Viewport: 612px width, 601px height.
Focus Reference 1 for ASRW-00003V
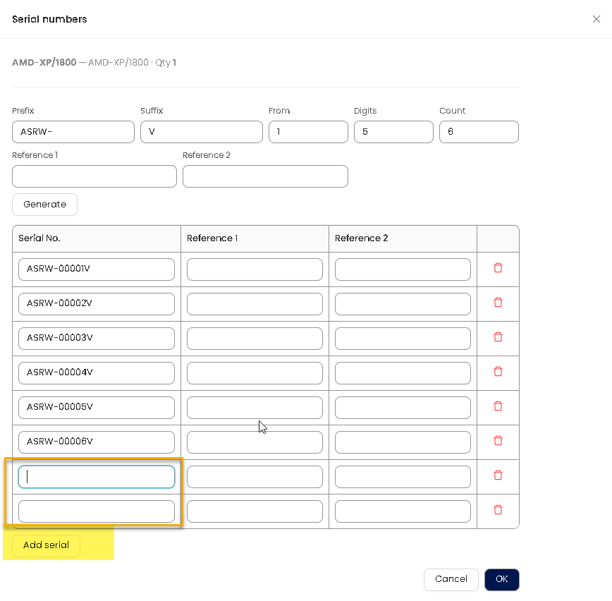pos(255,338)
